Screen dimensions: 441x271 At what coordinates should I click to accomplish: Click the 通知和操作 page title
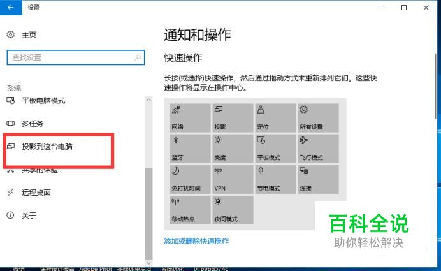[x=198, y=35]
